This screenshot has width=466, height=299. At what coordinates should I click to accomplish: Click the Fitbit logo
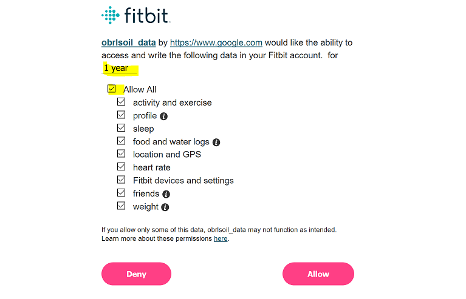[136, 15]
